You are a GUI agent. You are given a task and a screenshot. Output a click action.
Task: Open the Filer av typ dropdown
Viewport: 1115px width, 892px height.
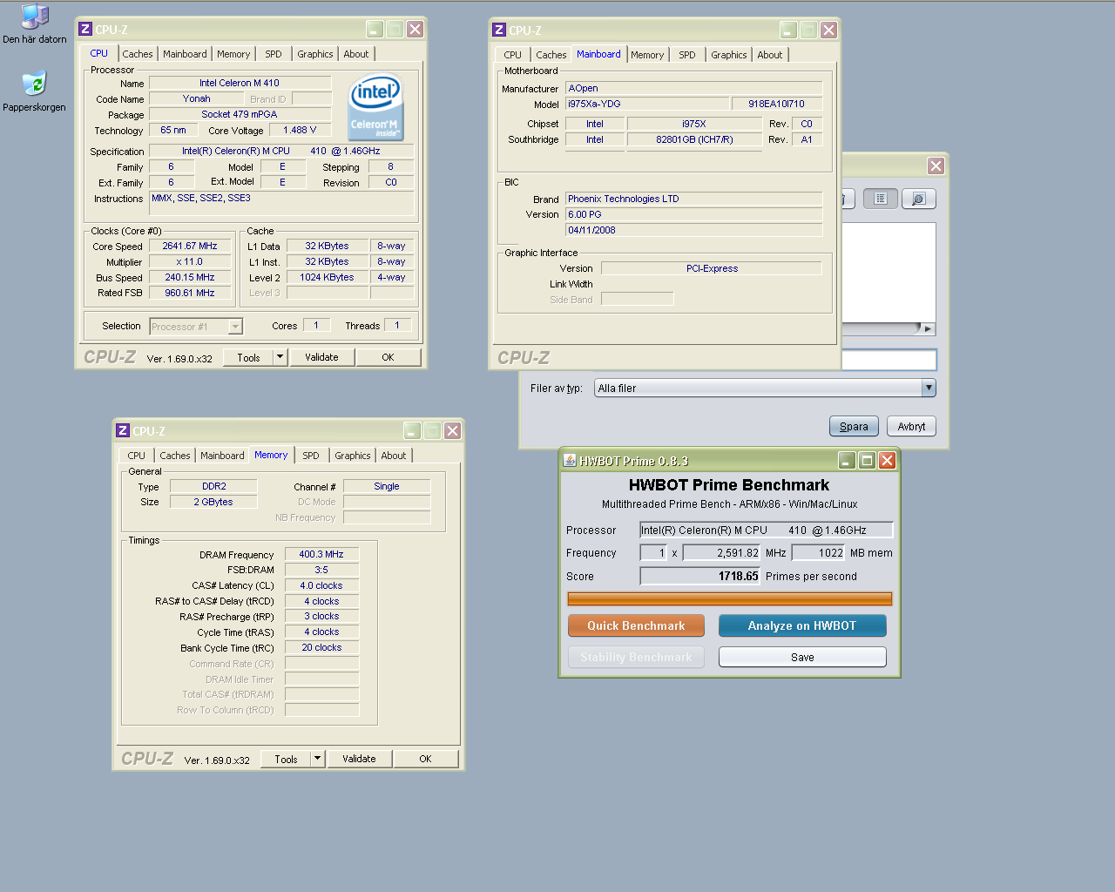coord(929,388)
